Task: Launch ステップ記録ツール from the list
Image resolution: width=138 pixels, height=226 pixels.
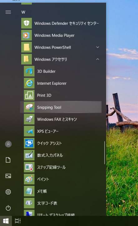Action: (x=51, y=167)
